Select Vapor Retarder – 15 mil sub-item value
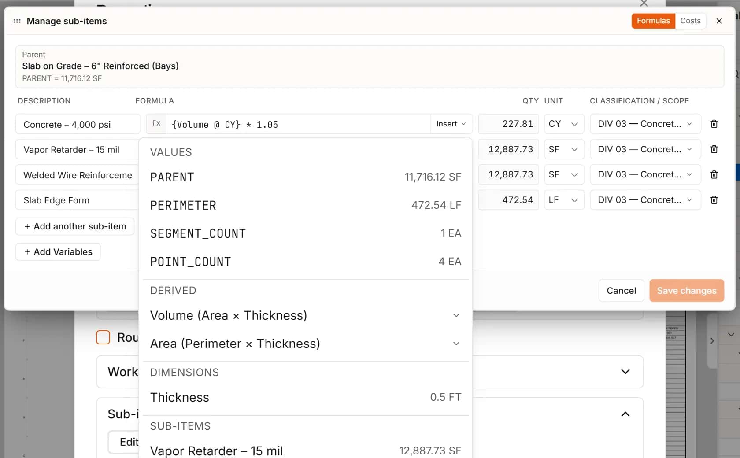This screenshot has height=458, width=740. click(305, 451)
